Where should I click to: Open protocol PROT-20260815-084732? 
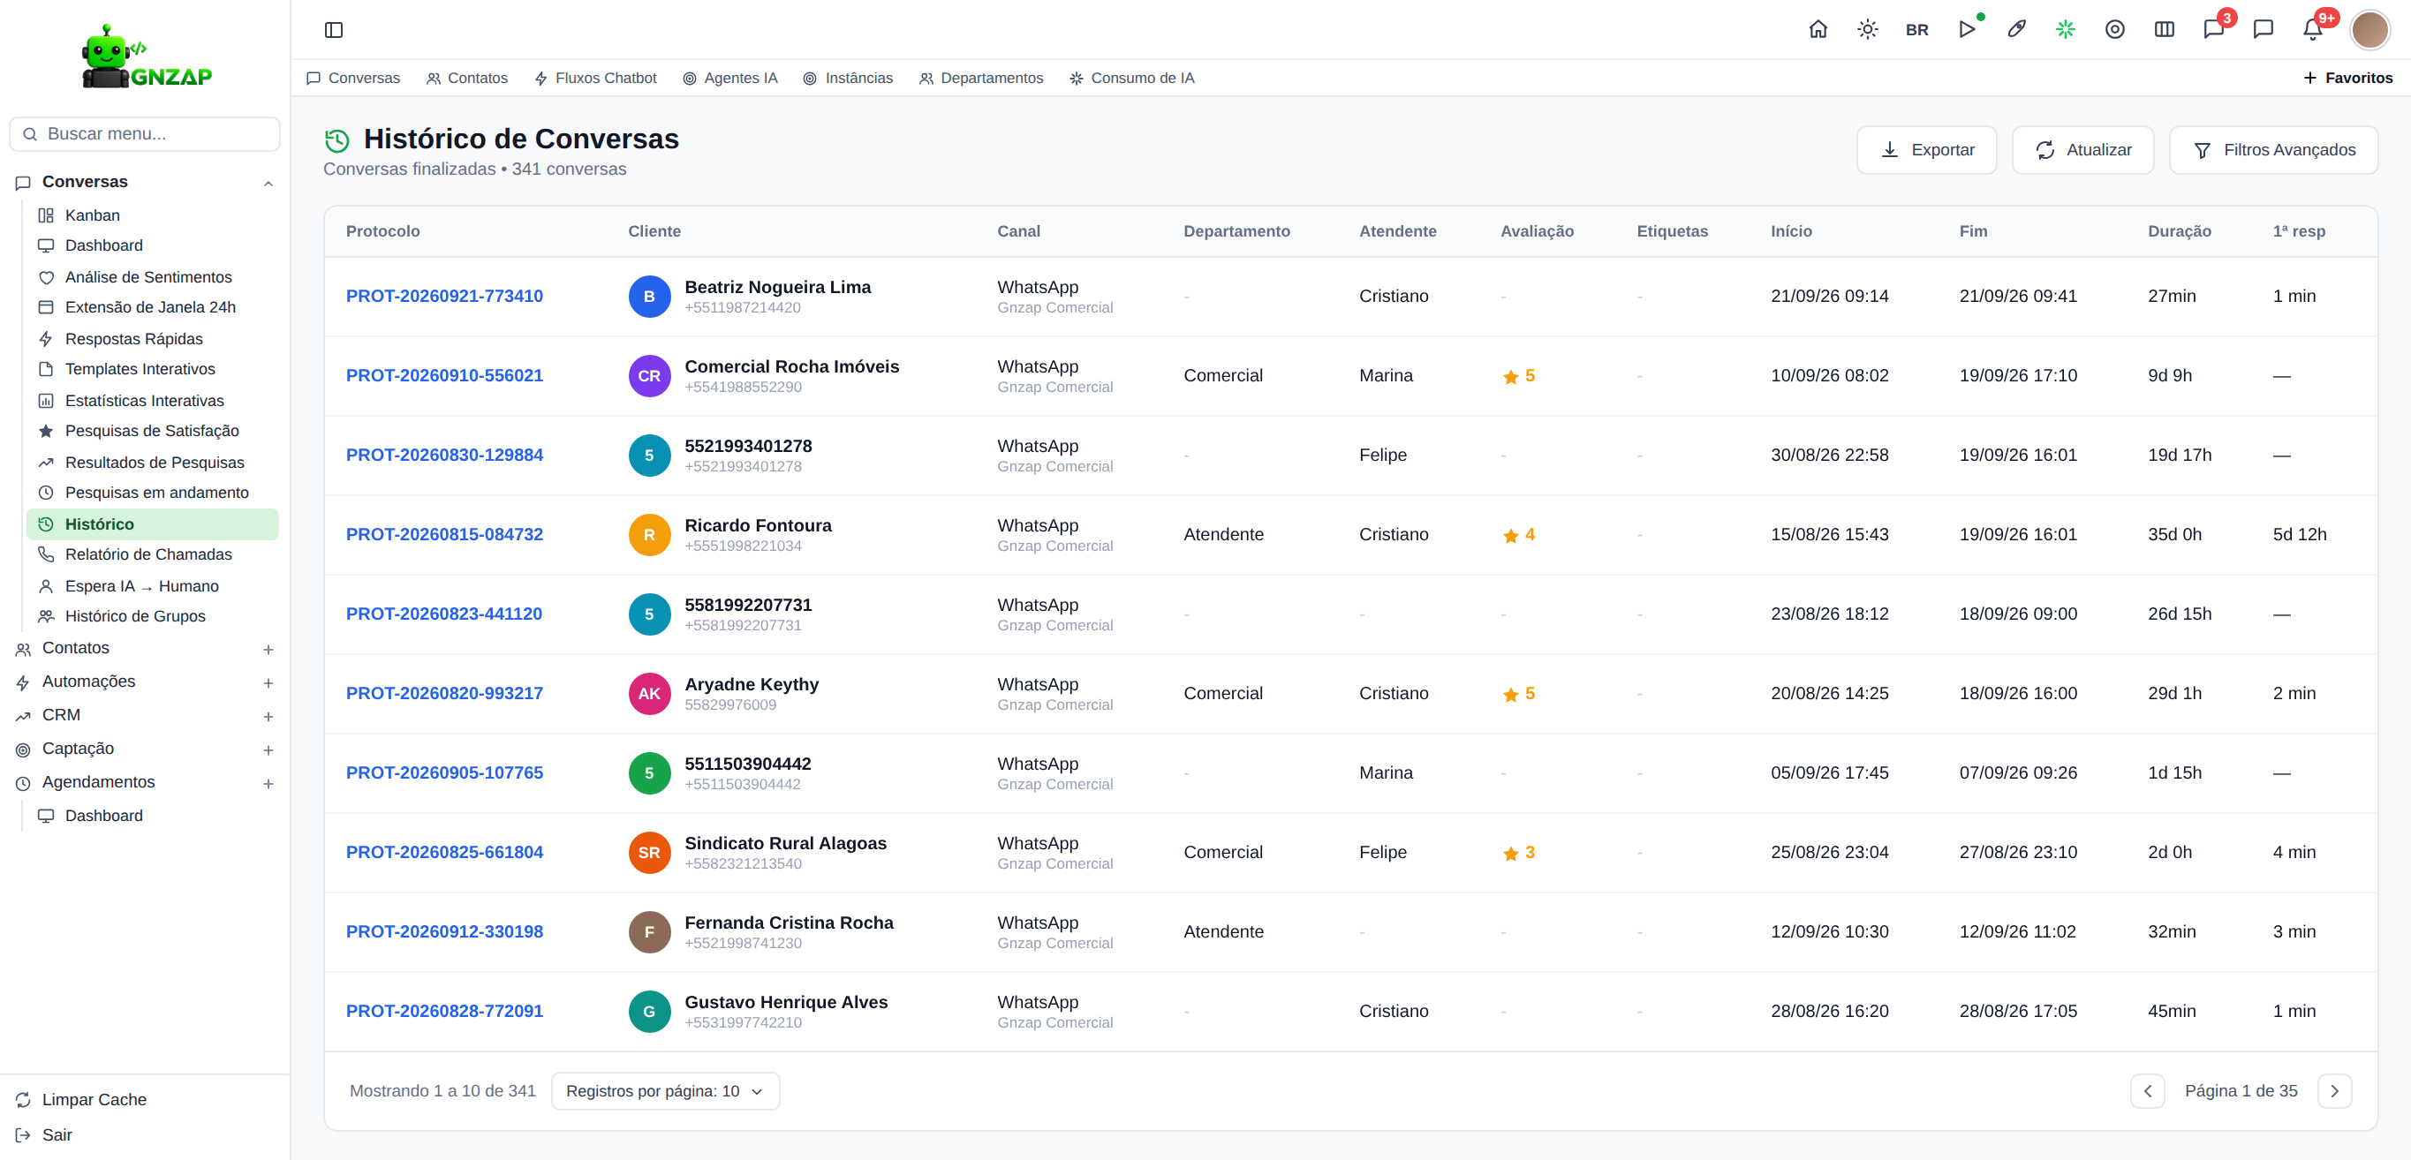pos(444,535)
